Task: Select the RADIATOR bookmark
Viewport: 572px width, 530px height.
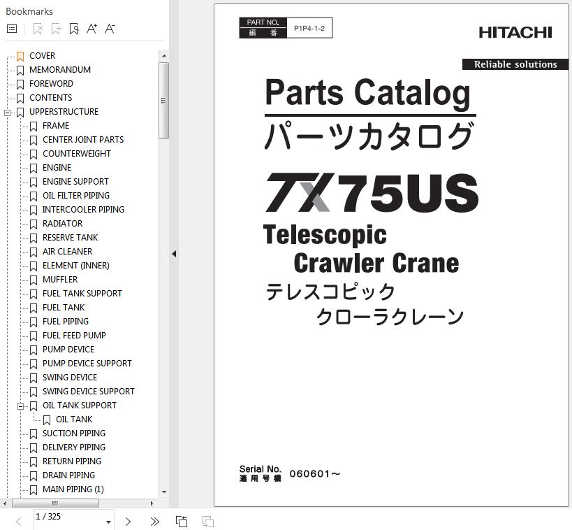Action: 62,224
